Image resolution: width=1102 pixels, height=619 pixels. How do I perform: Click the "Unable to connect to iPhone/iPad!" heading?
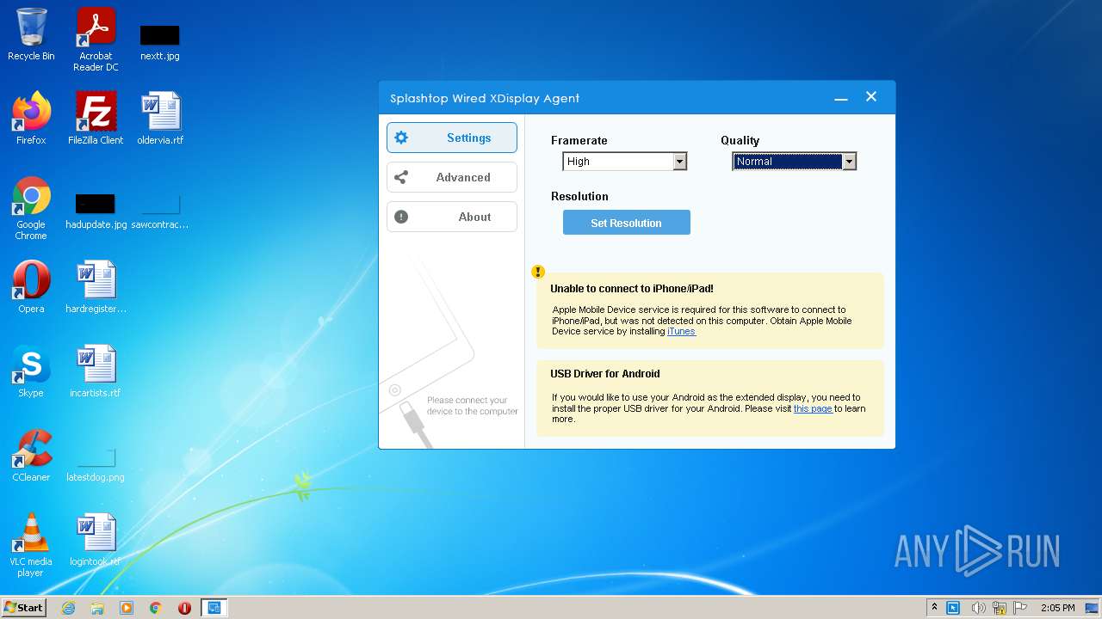[x=632, y=289]
